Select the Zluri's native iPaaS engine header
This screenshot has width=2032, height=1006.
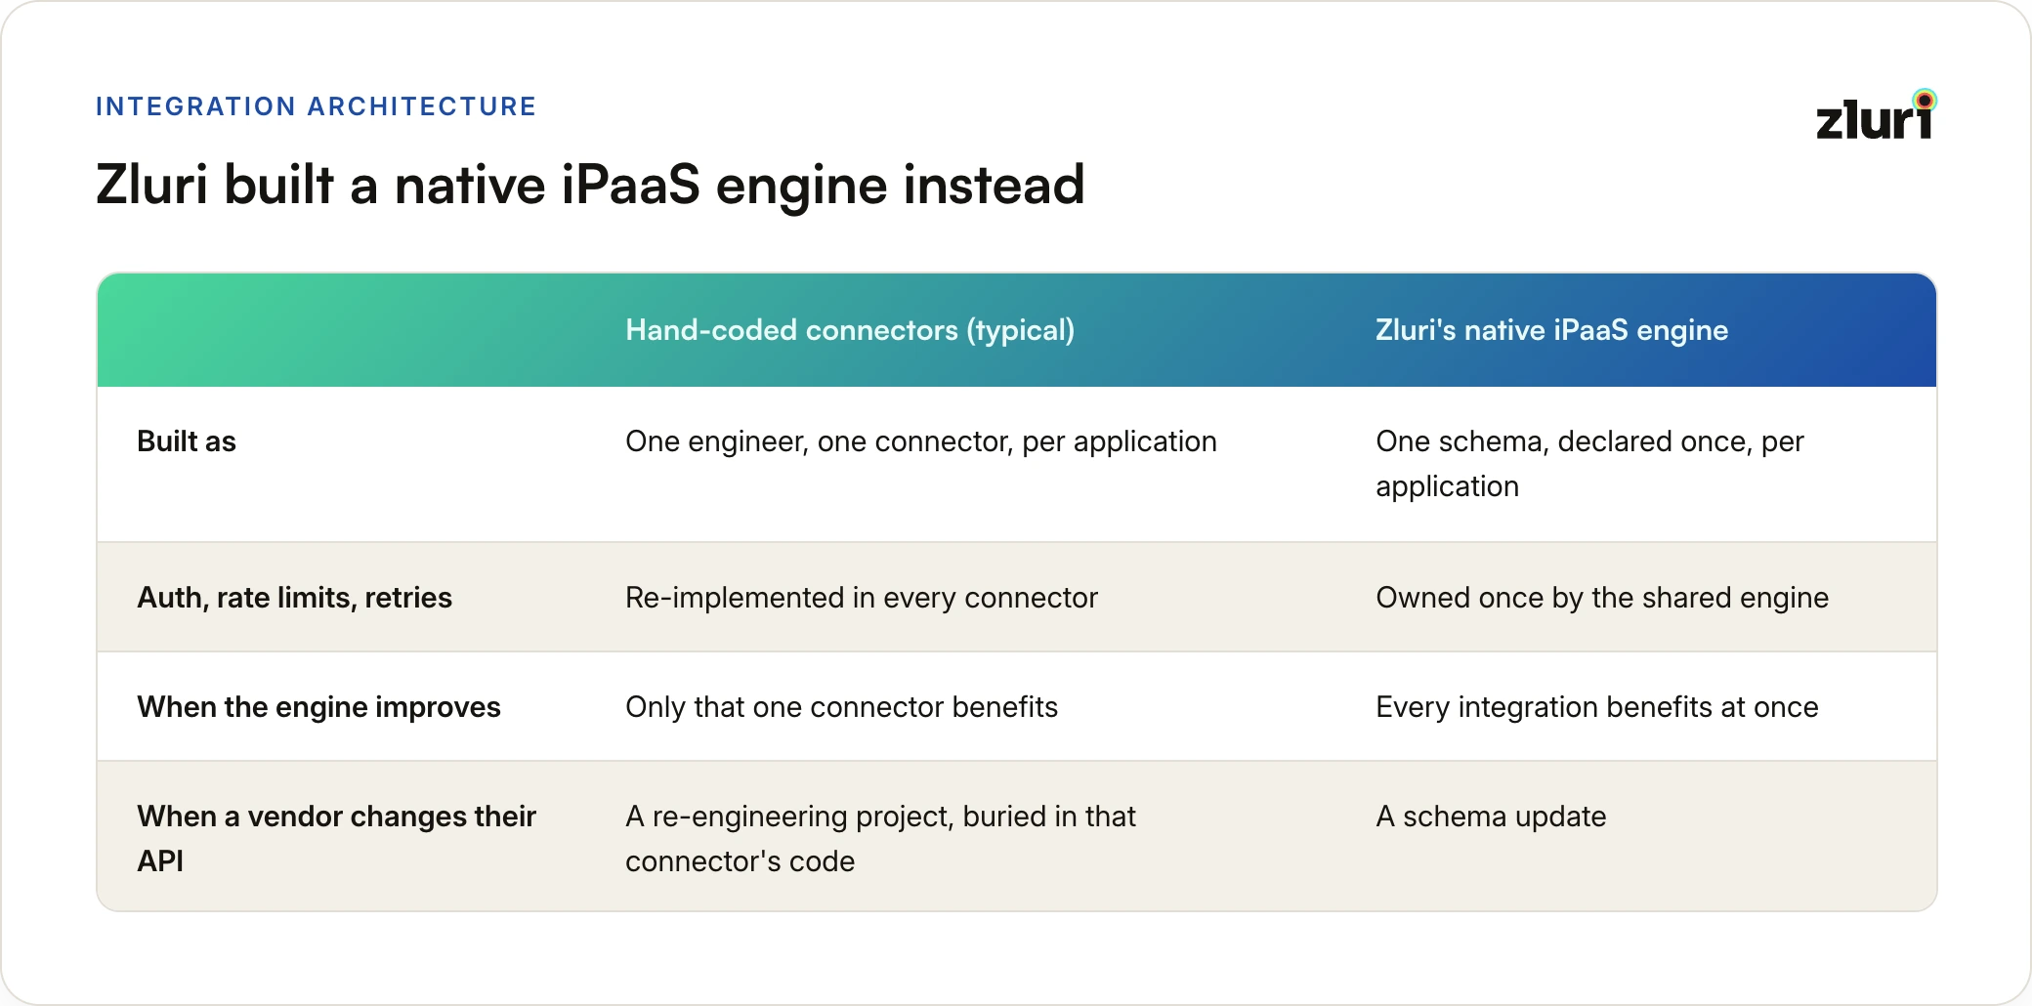click(1551, 330)
